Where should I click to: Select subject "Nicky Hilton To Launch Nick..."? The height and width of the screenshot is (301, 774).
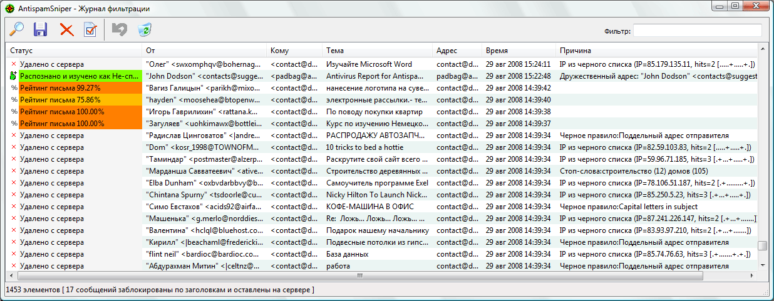point(377,194)
